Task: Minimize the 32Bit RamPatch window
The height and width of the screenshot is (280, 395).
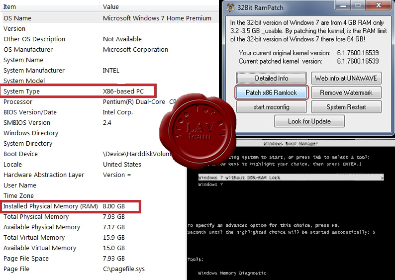Action: click(343, 5)
